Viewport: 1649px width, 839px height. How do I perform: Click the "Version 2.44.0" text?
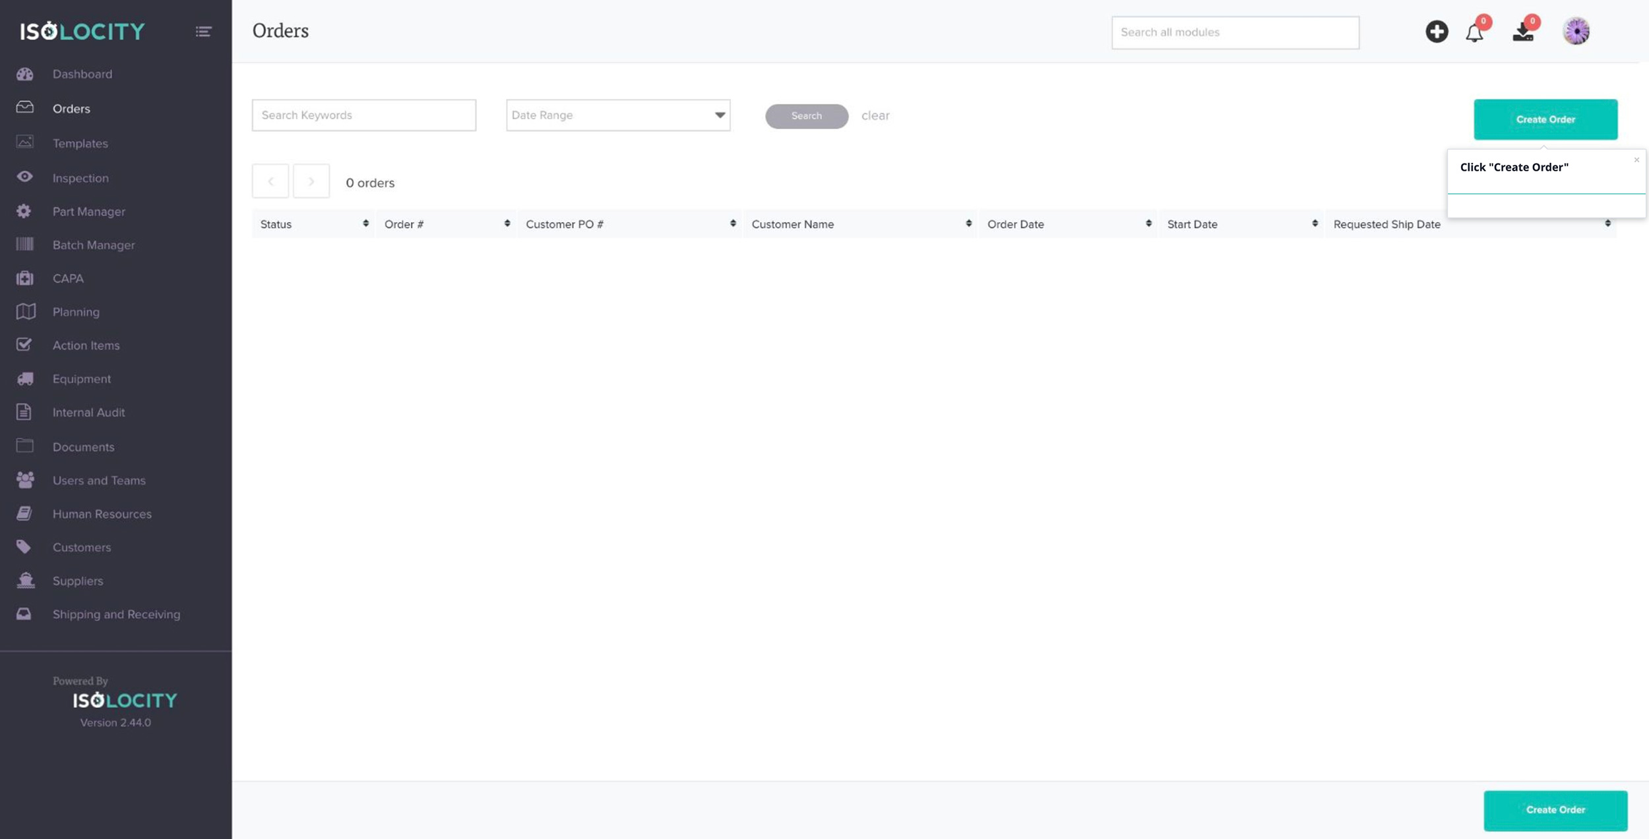click(115, 722)
